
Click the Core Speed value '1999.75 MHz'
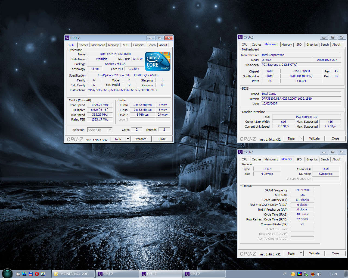[100, 105]
